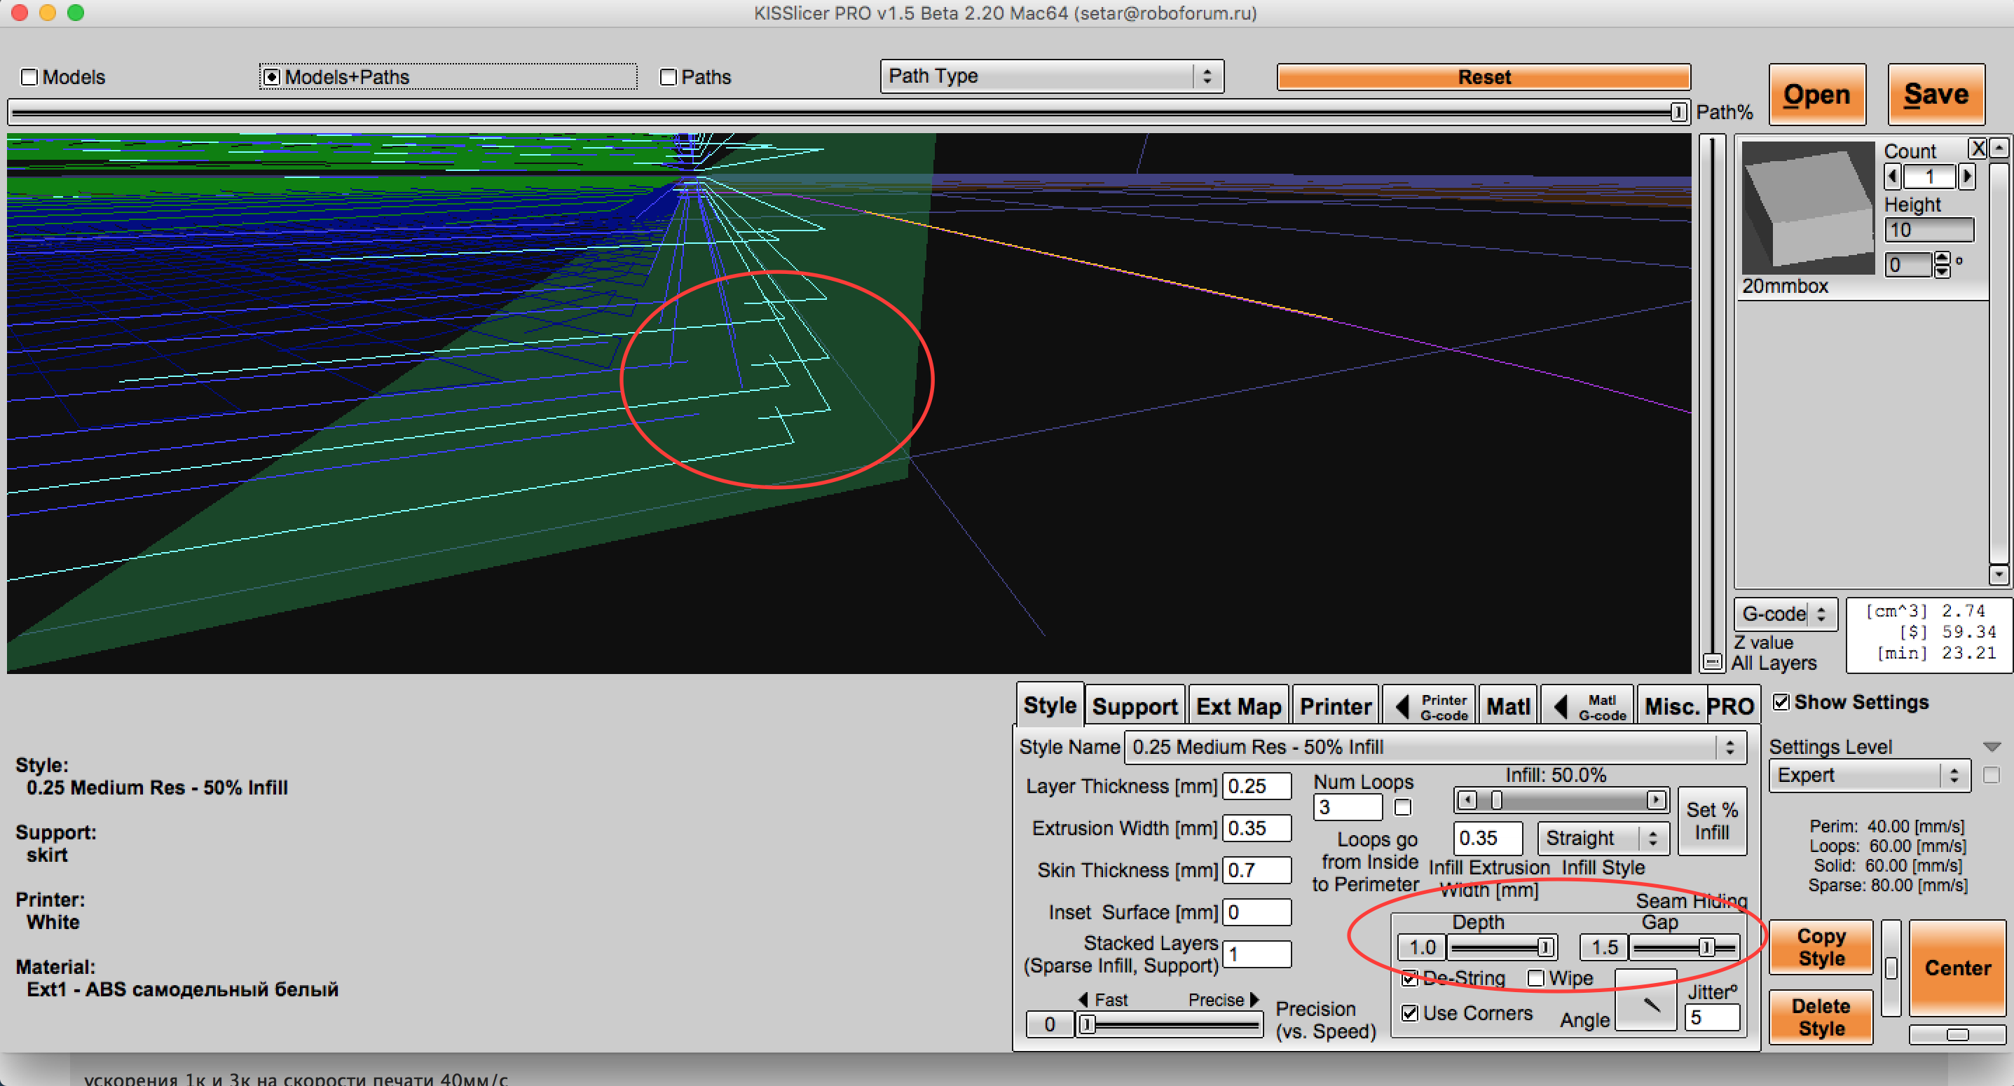2014x1086 pixels.
Task: Enable the Wipe checkbox
Action: pos(1535,978)
